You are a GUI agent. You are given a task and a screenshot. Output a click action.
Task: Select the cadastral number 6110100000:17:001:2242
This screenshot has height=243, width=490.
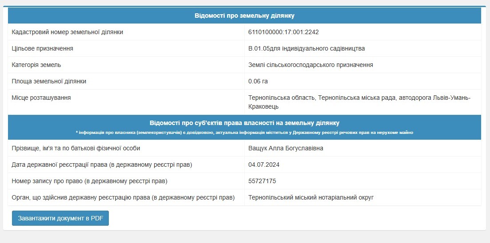tap(283, 32)
